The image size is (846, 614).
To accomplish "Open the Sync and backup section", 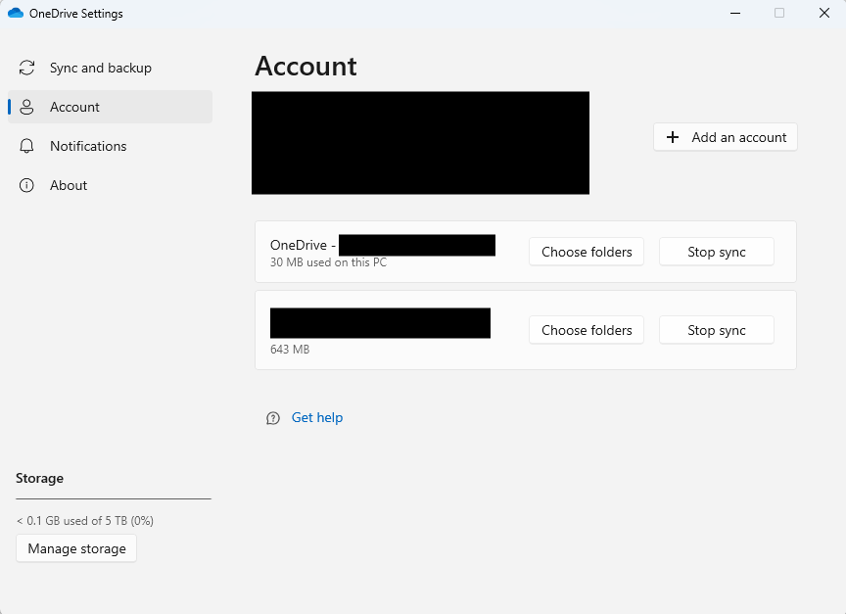I will 110,68.
